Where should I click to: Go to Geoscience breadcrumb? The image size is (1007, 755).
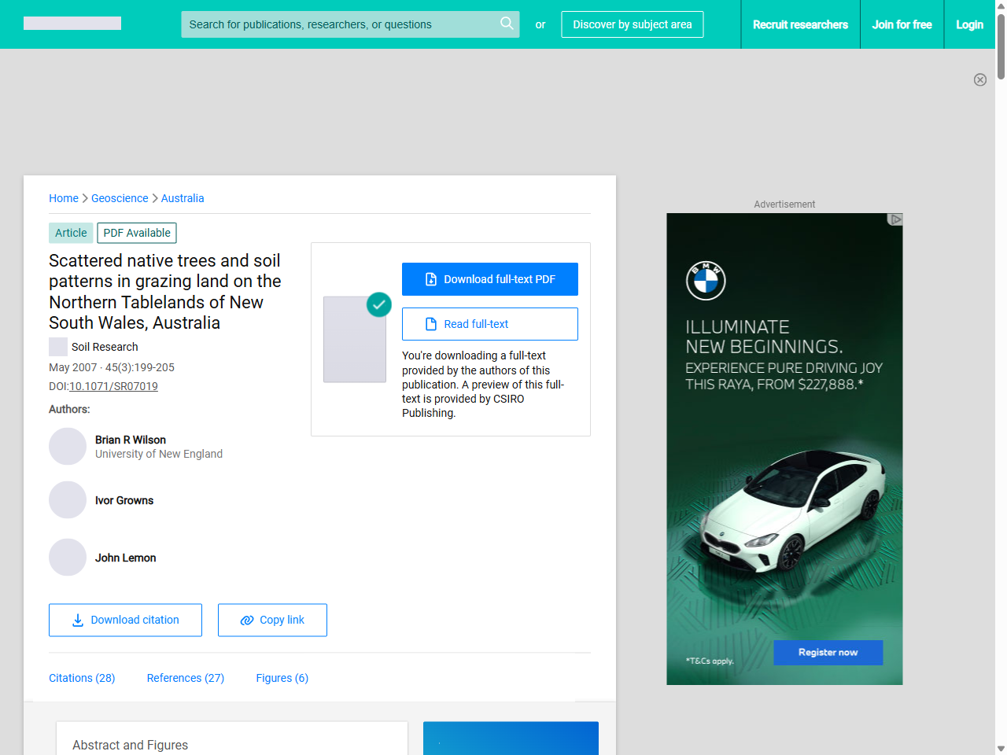[120, 198]
